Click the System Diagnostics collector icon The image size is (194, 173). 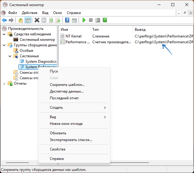tap(22, 62)
